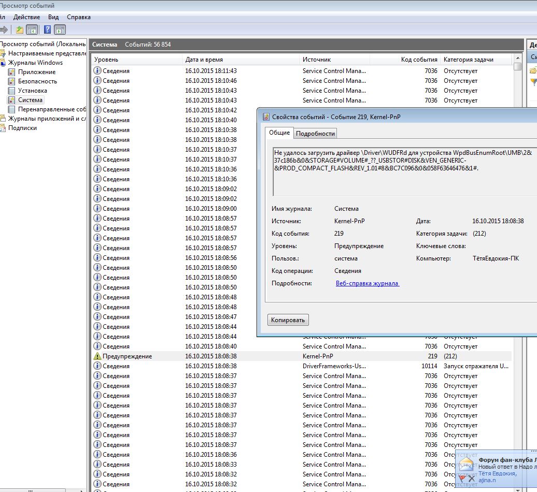Click the forward arrow in the toolbar
Viewport: 537px width, 492px height.
4,30
